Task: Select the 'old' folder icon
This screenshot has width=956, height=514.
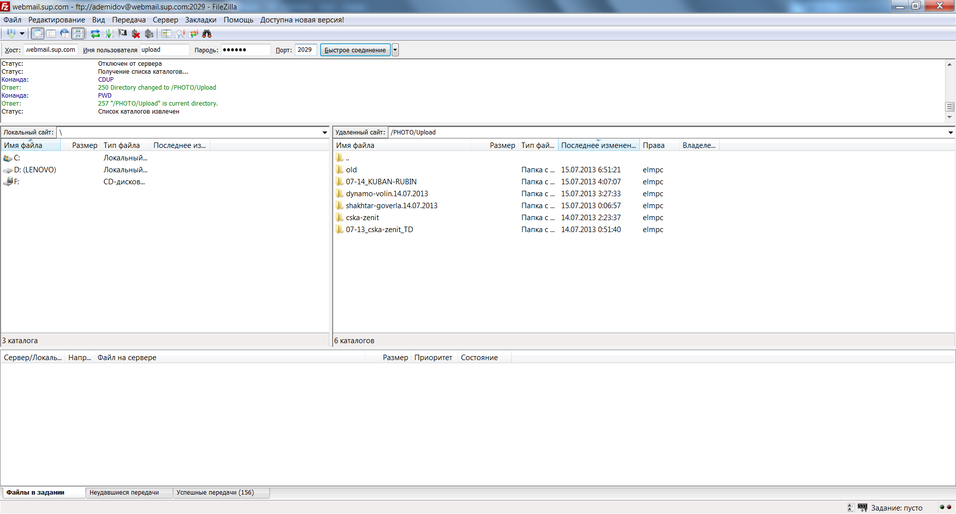Action: [x=340, y=170]
